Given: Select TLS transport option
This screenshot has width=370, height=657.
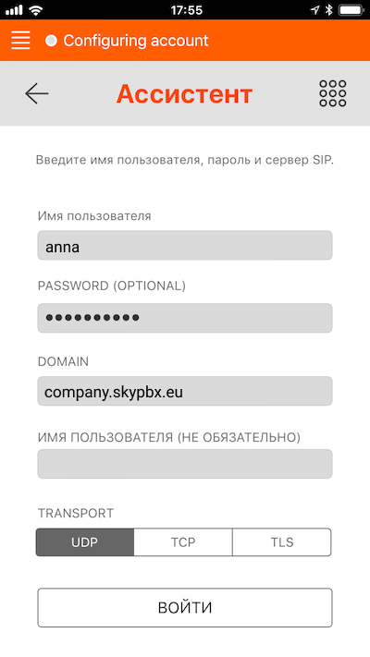Looking at the screenshot, I should click(282, 541).
